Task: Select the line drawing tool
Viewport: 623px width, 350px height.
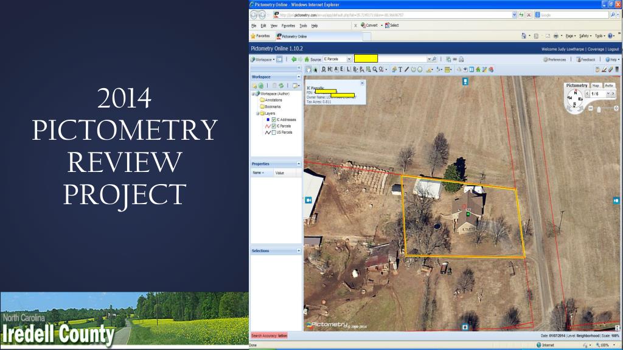Action: pyautogui.click(x=406, y=69)
